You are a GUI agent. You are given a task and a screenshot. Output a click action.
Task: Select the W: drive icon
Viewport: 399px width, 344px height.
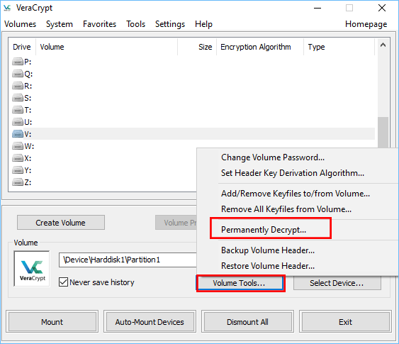[x=18, y=146]
